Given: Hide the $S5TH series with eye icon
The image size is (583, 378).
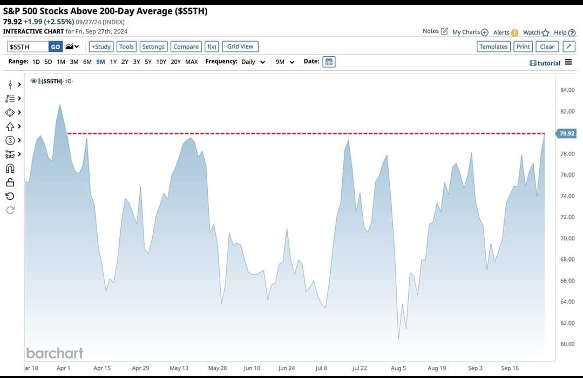Looking at the screenshot, I should pos(33,81).
